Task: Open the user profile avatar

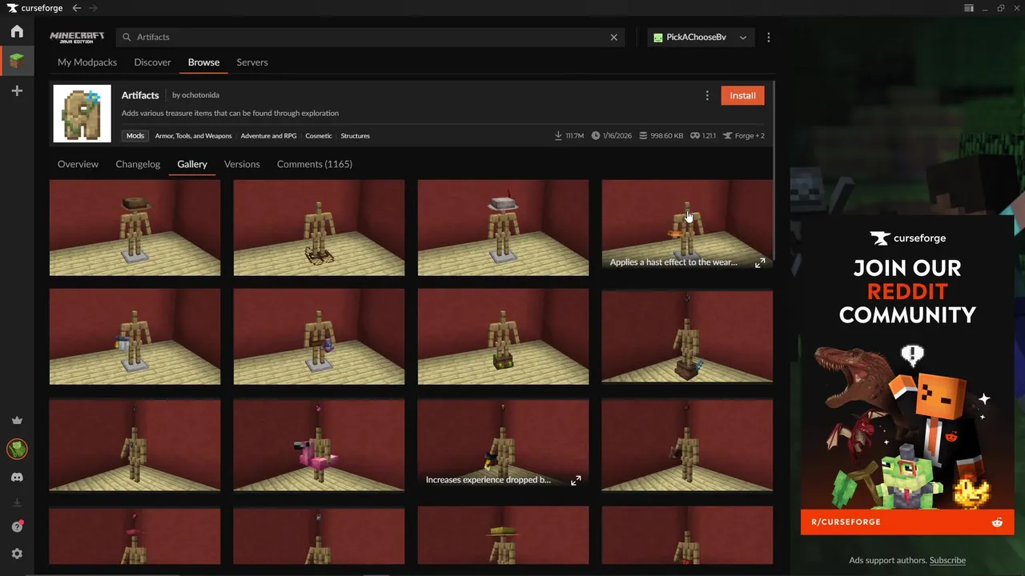Action: [x=17, y=449]
